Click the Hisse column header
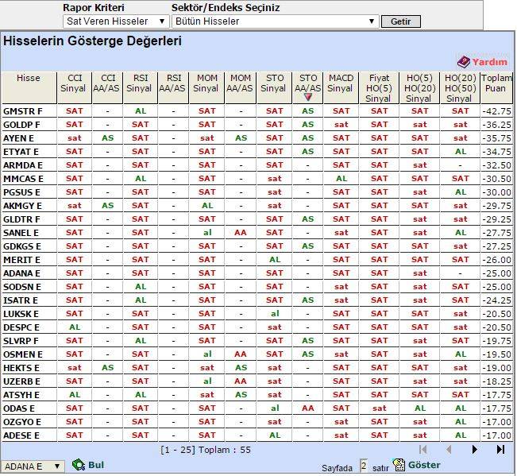Viewport: 517px width, 476px height. (x=29, y=79)
